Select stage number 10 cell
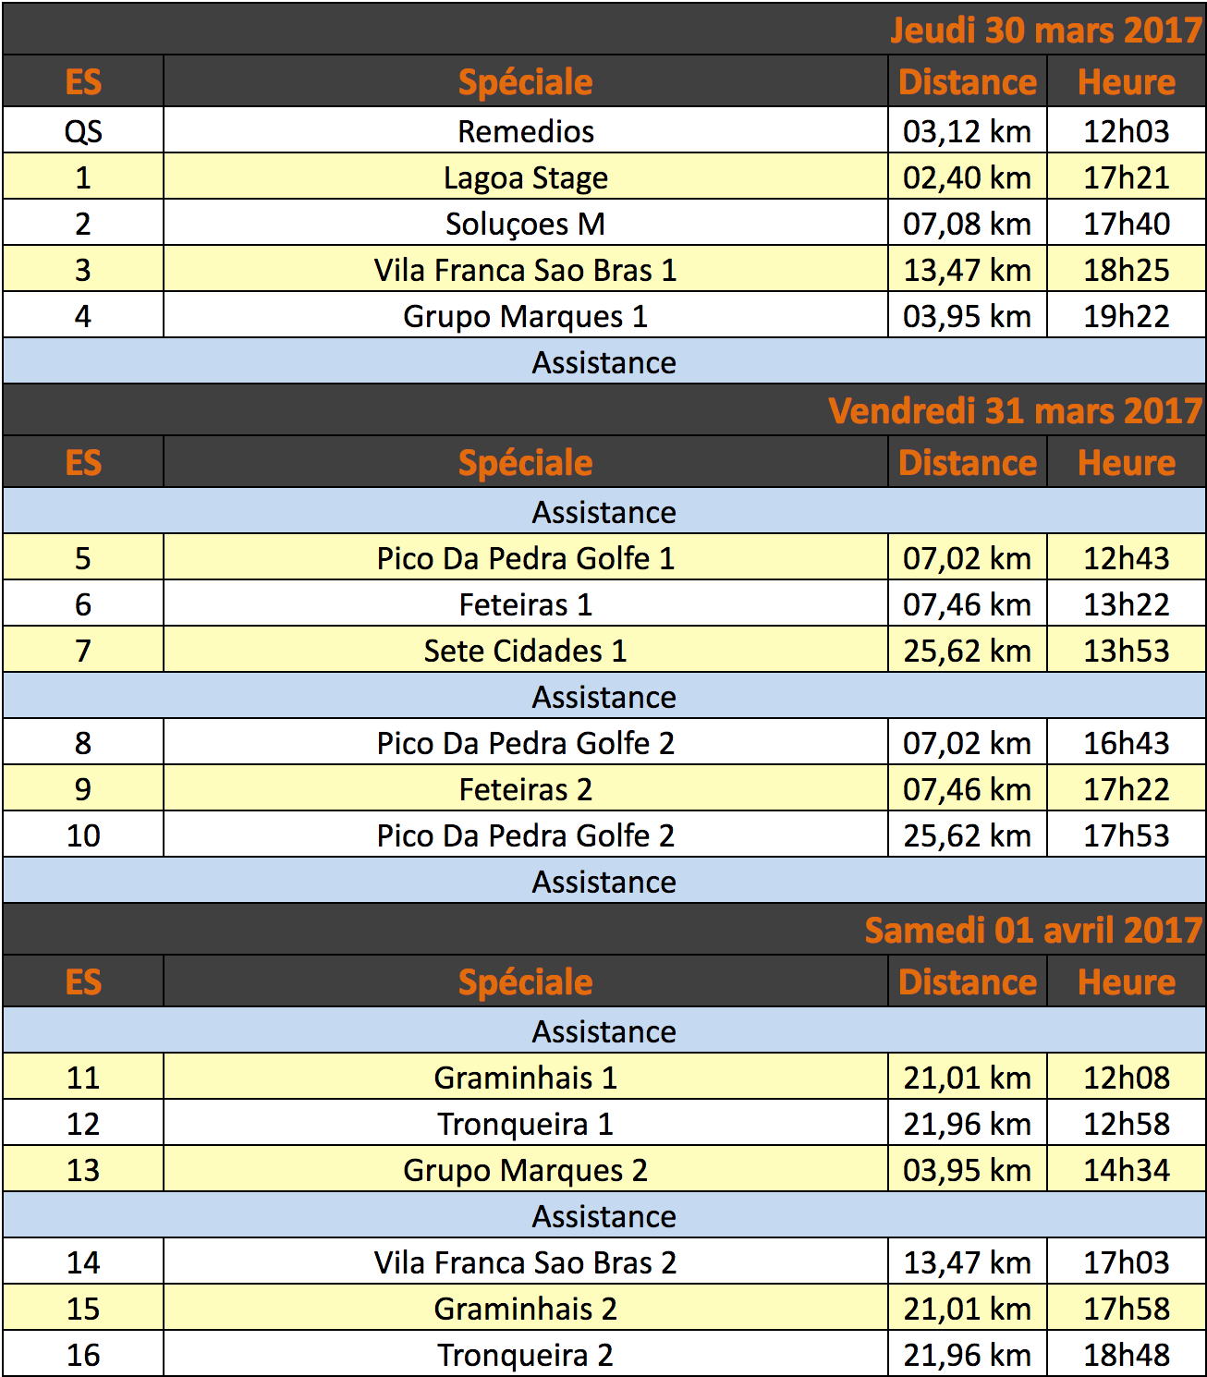This screenshot has width=1207, height=1377. point(83,835)
